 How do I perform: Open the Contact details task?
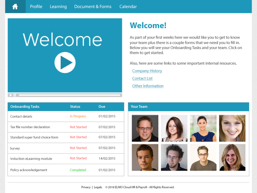[21, 116]
